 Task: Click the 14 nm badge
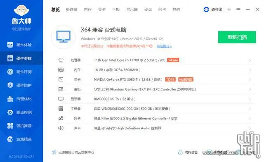pyautogui.click(x=173, y=60)
